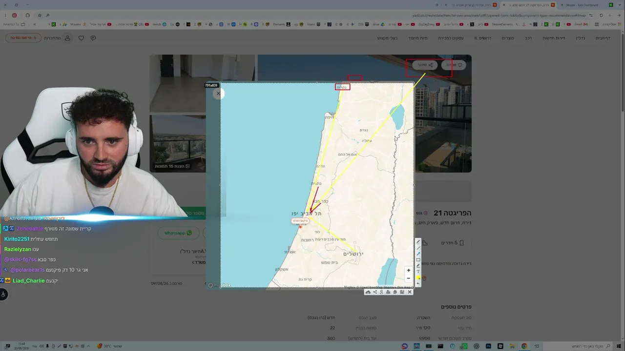Open the דירות חדשות menu item
The width and height of the screenshot is (625, 351).
[554, 38]
